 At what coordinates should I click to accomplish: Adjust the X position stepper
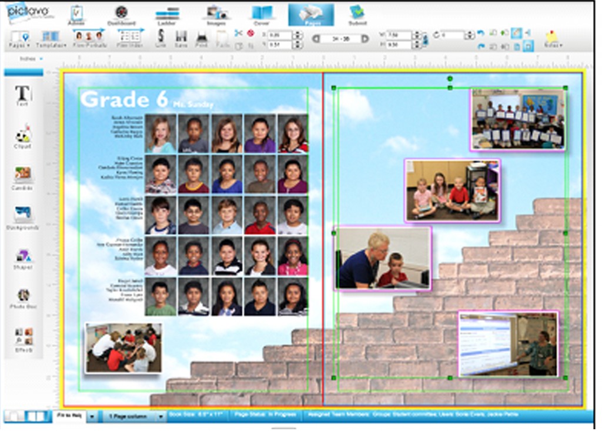coord(297,35)
